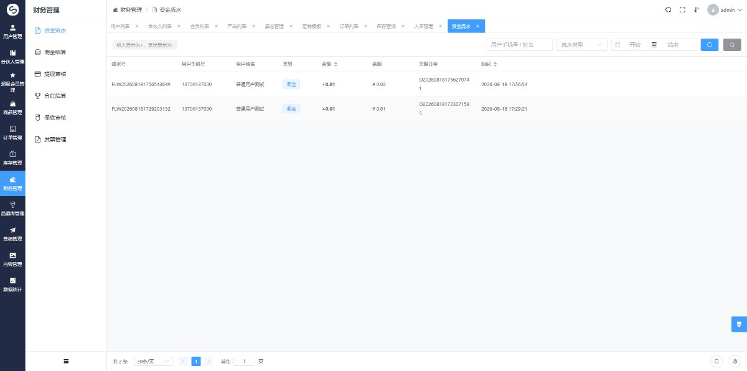Click the blue search button in filter bar
Screen dimensions: 747x371
(710, 45)
